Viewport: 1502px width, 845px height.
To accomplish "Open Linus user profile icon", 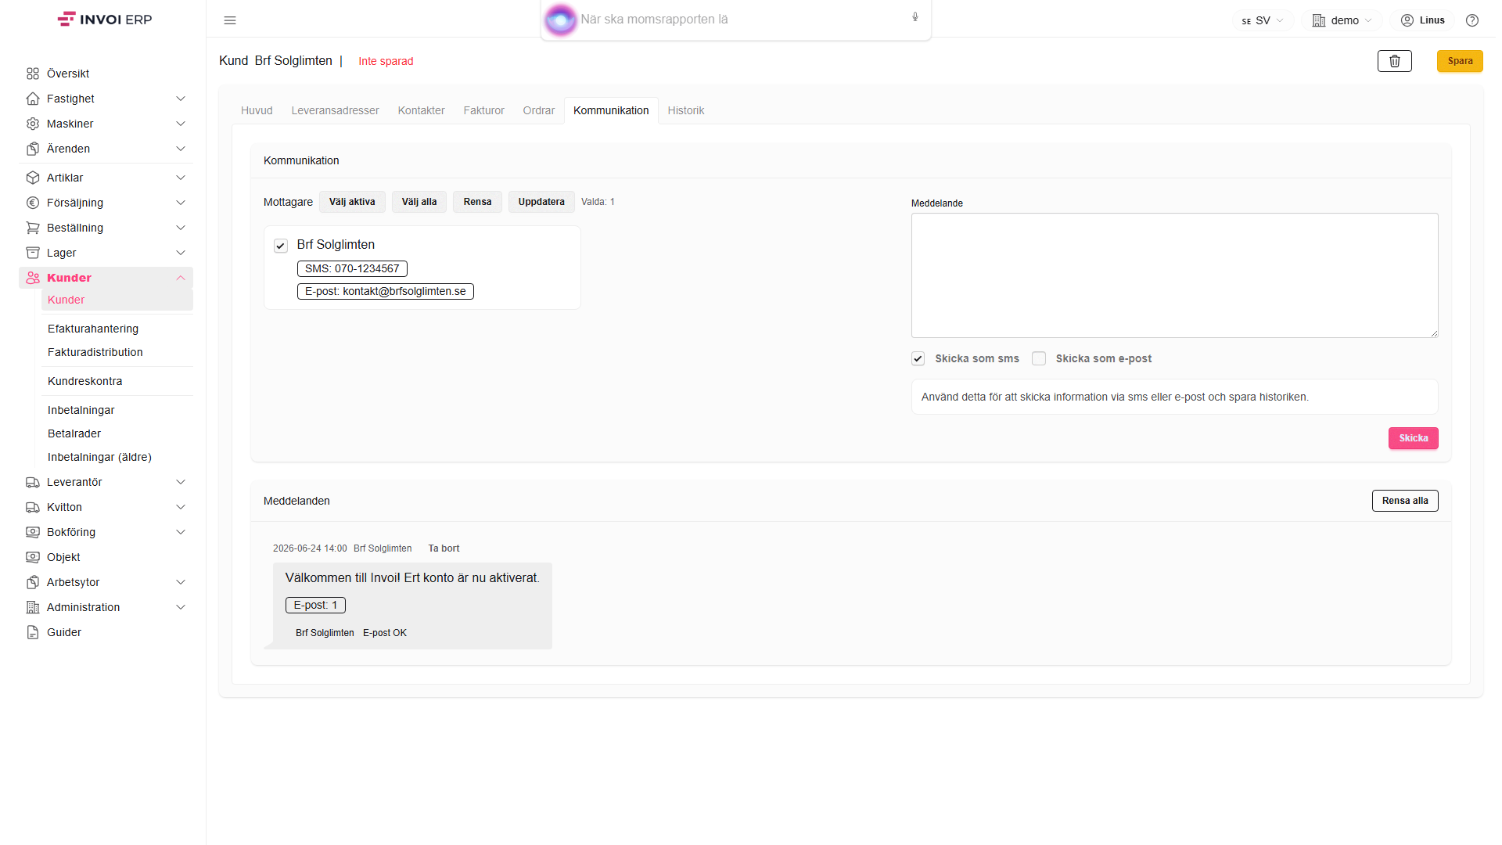I will click(x=1407, y=20).
